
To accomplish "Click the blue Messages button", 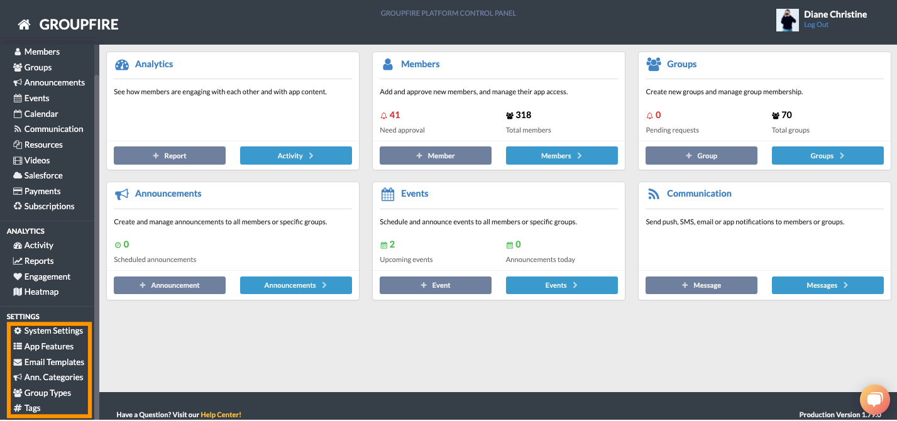I will click(x=828, y=285).
